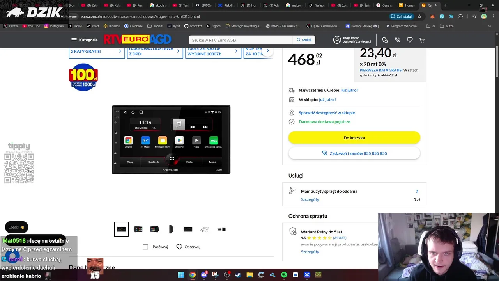Click the Cześć! chat bubble

click(x=16, y=227)
